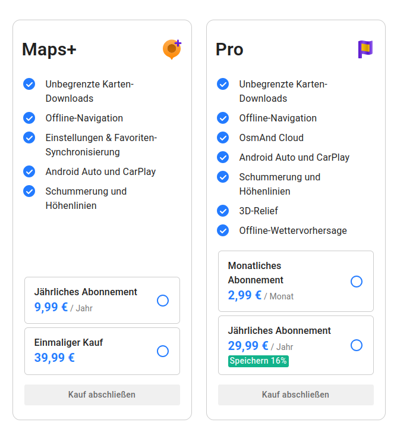Viewport: 394px width, 422px height.
Task: Click the Pro plan heading
Action: (x=229, y=49)
